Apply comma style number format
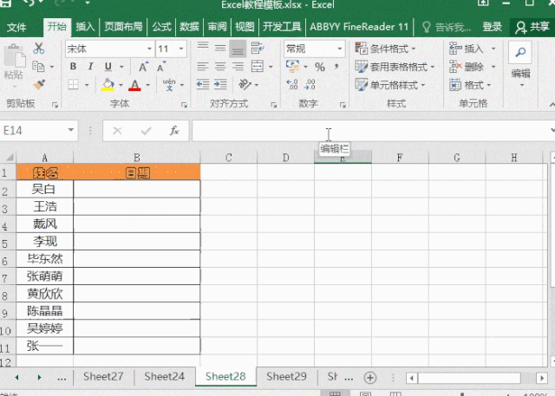Viewport: 555px width, 396px height. [336, 67]
